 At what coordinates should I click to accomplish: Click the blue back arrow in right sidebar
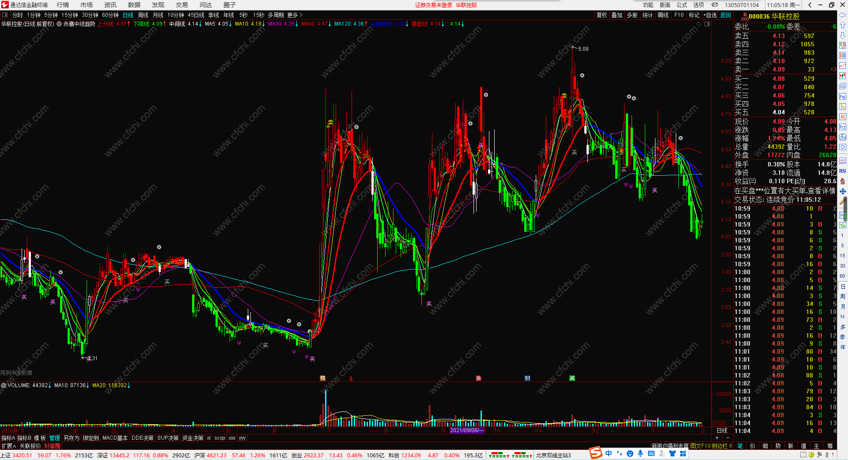843,15
